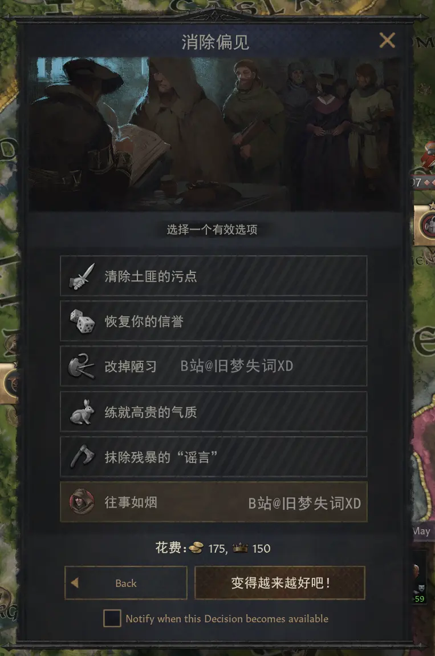435x656 pixels.
Task: Click the axe icon beside 抹除残暴的谣言
Action: point(82,456)
